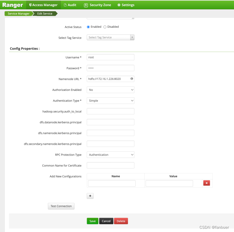Open the Authentication Type dropdown
The image size is (234, 232).
click(x=111, y=101)
